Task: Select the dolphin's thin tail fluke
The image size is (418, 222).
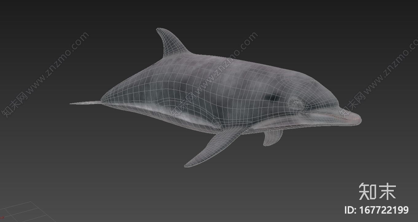Action: [85, 102]
